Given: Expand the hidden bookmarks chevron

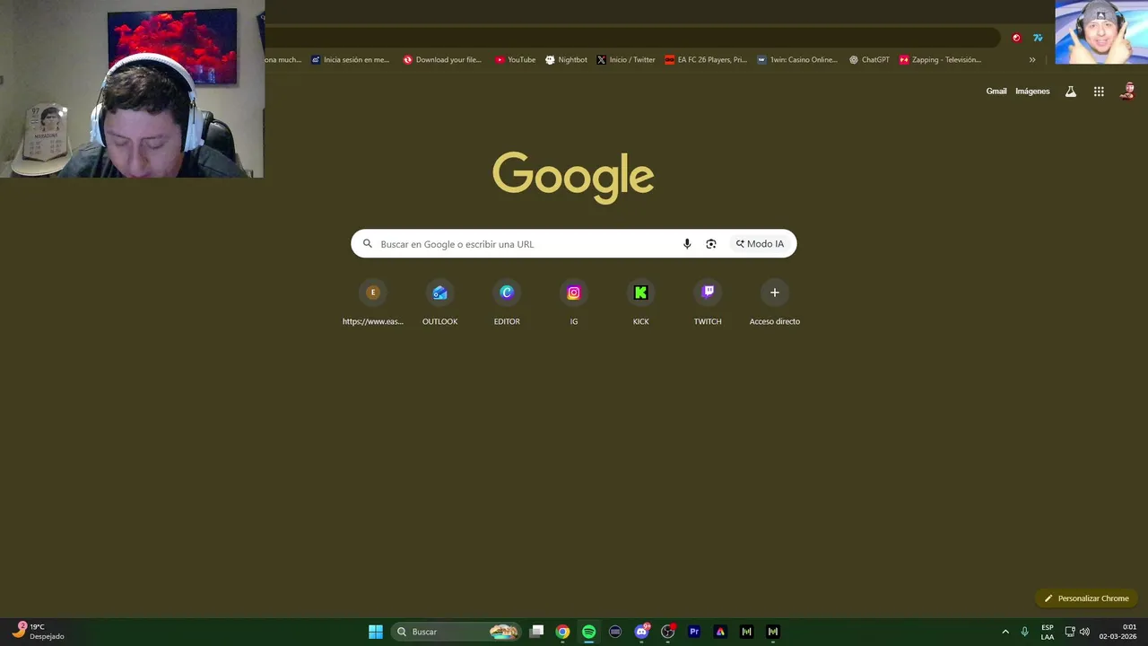Looking at the screenshot, I should tap(1032, 60).
